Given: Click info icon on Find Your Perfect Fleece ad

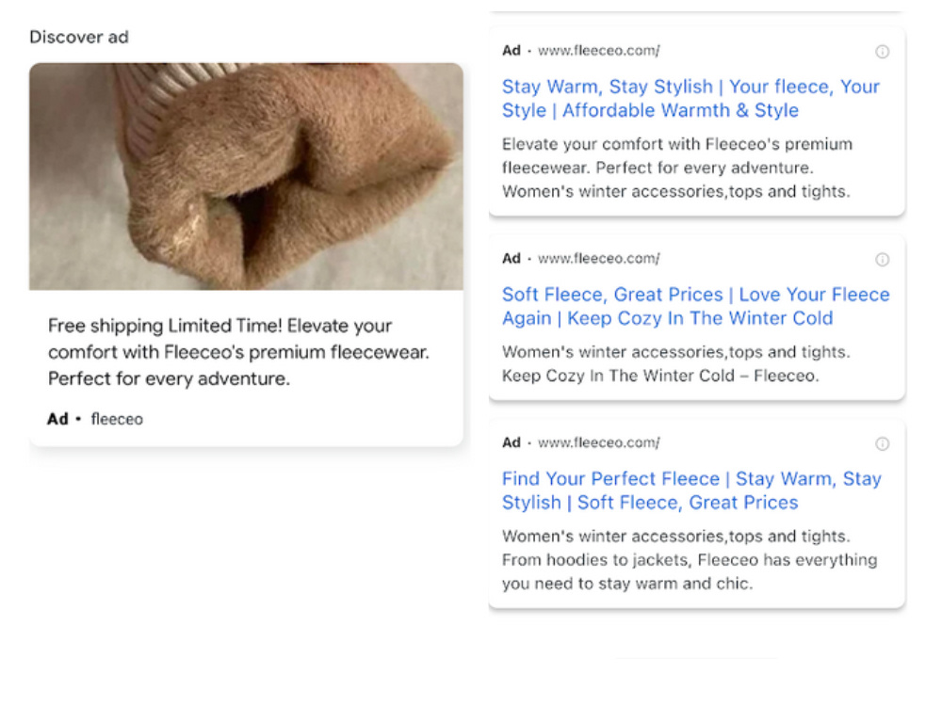Looking at the screenshot, I should [x=882, y=443].
